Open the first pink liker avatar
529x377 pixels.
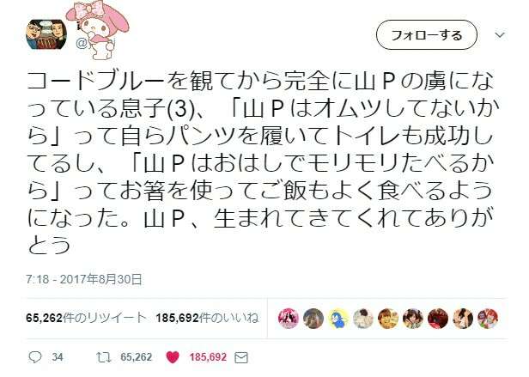(289, 319)
